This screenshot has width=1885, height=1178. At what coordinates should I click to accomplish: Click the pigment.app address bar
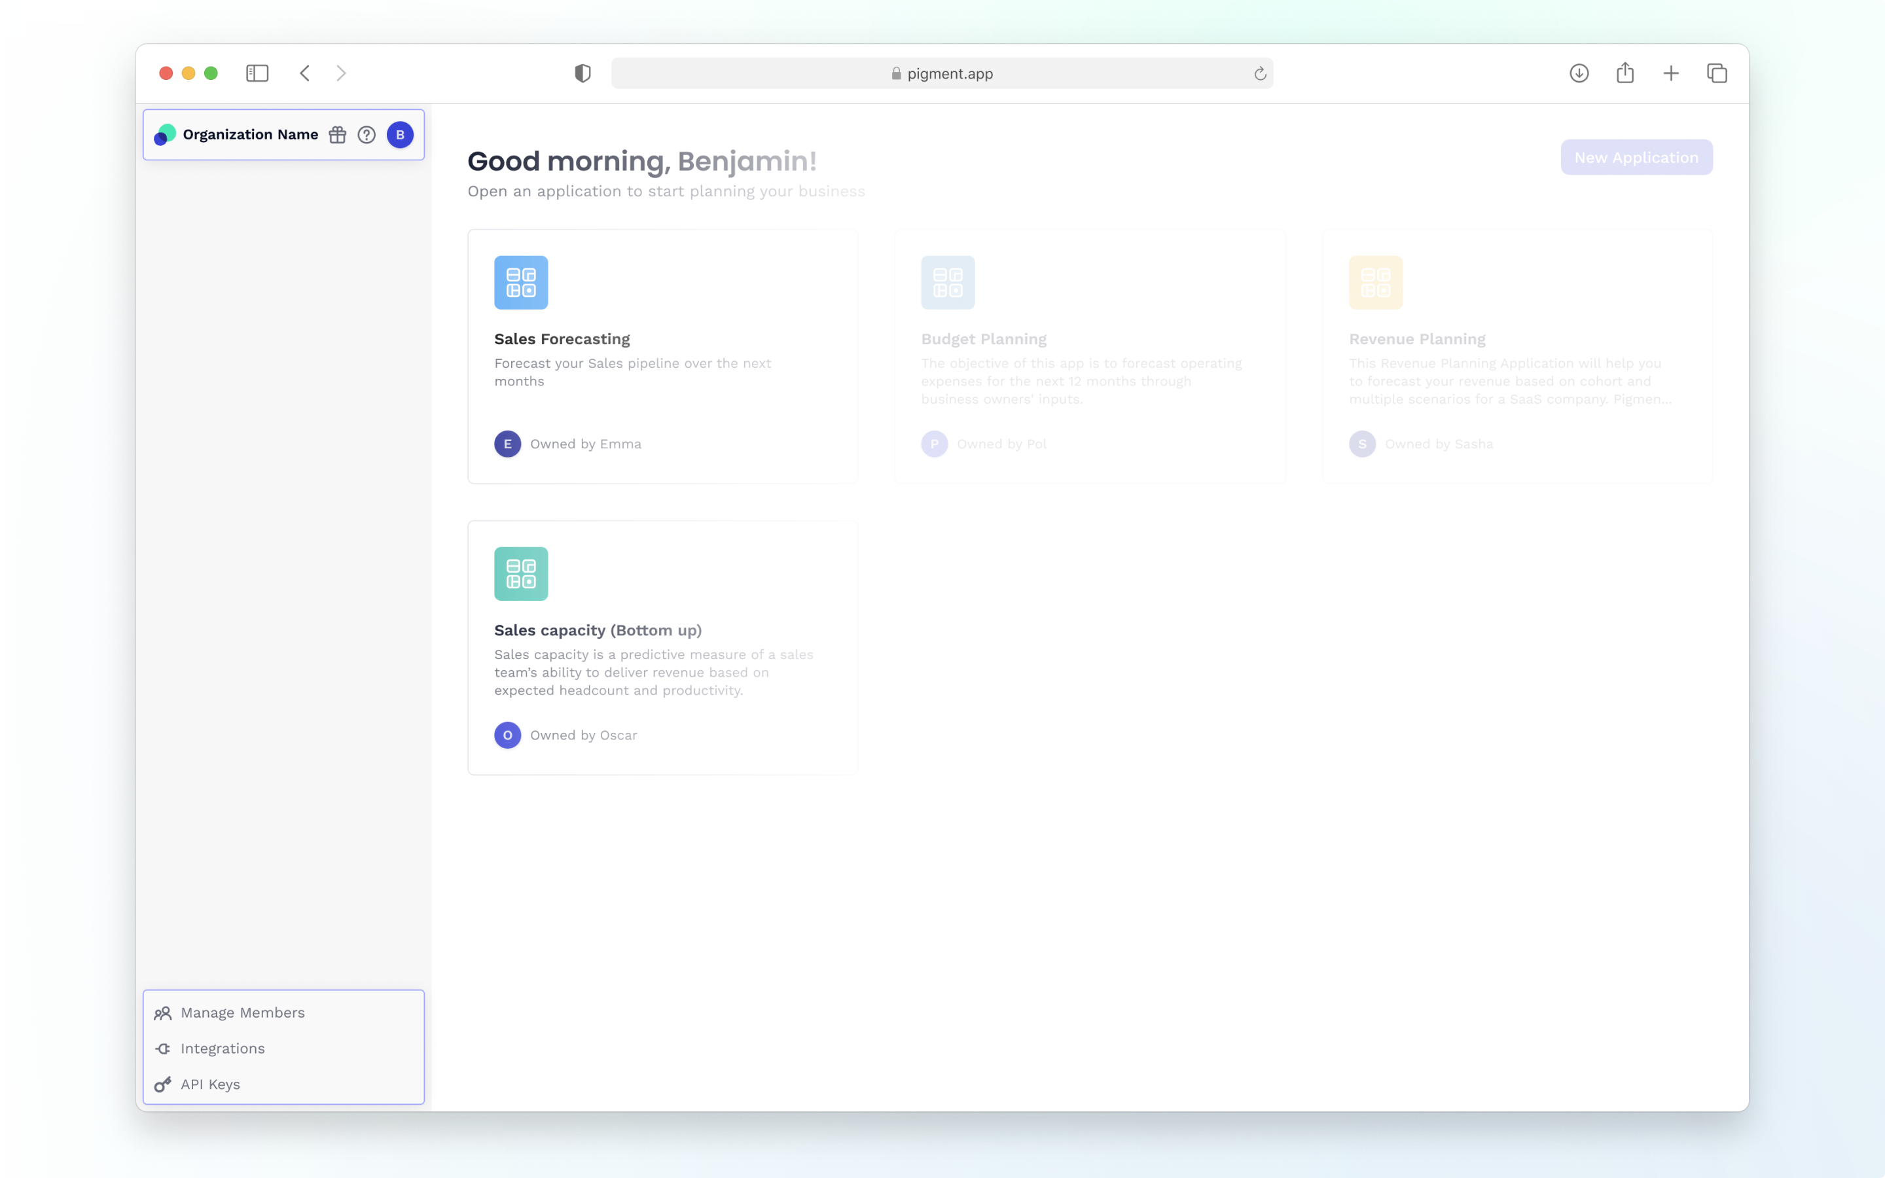(942, 73)
